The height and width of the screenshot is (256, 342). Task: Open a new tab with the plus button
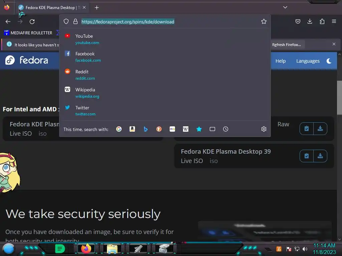click(x=97, y=8)
